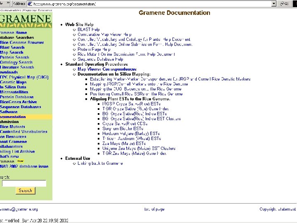Open Map Viewer Correspondences link
Viewport: 297px width, 223px height.
point(107,69)
